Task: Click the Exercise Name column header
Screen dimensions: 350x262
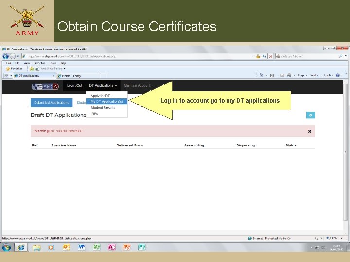Action: (x=64, y=145)
